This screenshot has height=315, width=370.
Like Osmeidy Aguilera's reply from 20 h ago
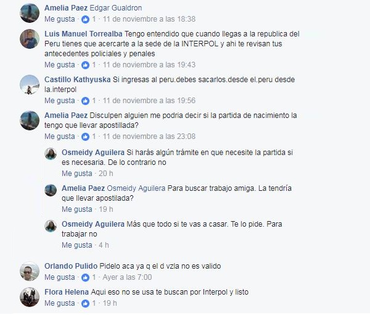point(77,174)
